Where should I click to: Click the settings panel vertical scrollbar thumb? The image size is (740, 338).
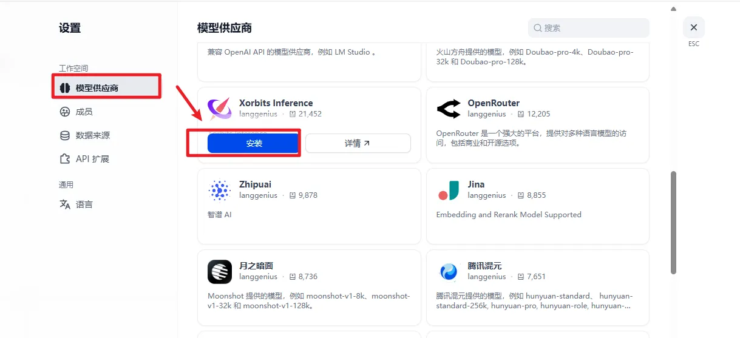(673, 222)
